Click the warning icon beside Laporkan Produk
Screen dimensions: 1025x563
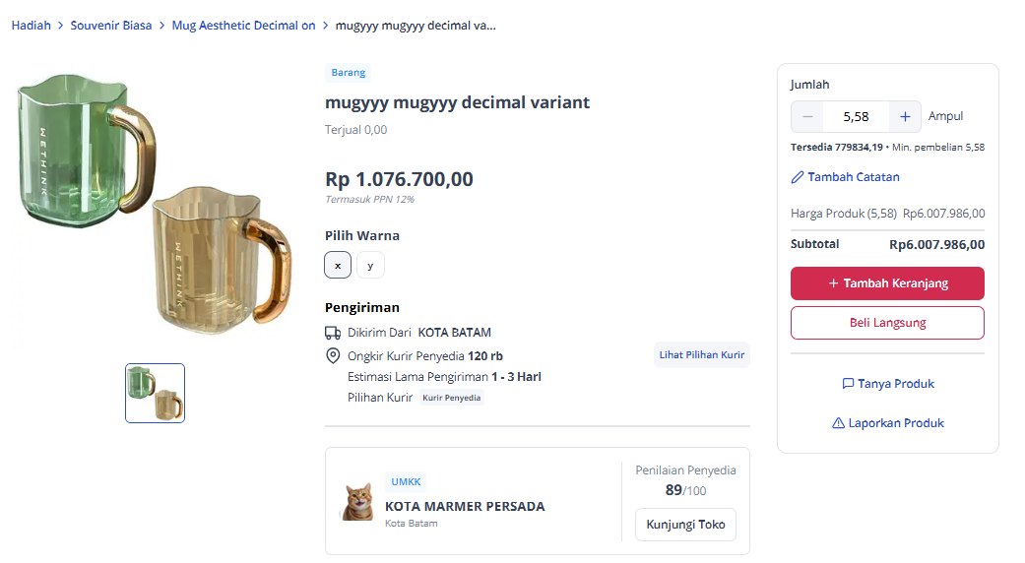[839, 423]
